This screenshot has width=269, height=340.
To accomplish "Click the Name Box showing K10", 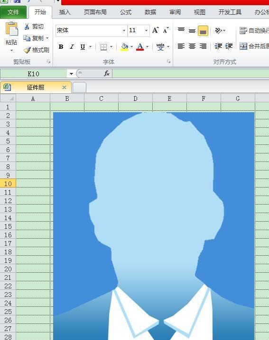I will point(34,74).
